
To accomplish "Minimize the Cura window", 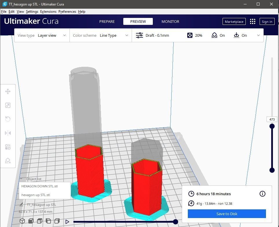I will click(x=245, y=4).
